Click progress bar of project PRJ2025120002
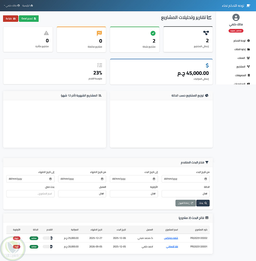 coord(48,238)
